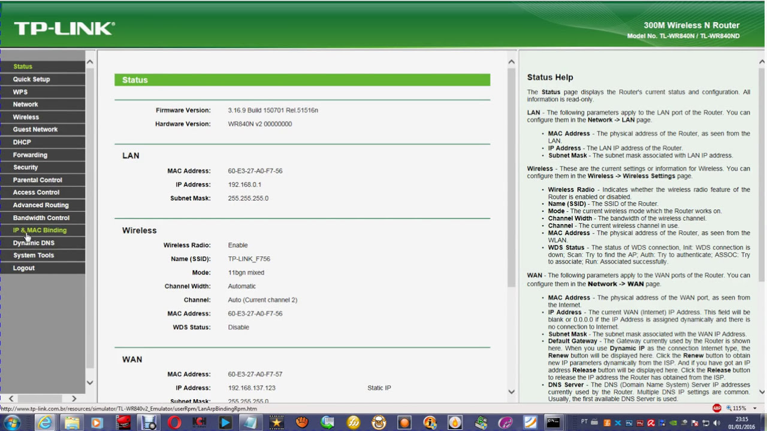Click Internet Explorer in the taskbar
The height and width of the screenshot is (431, 767).
[45, 423]
